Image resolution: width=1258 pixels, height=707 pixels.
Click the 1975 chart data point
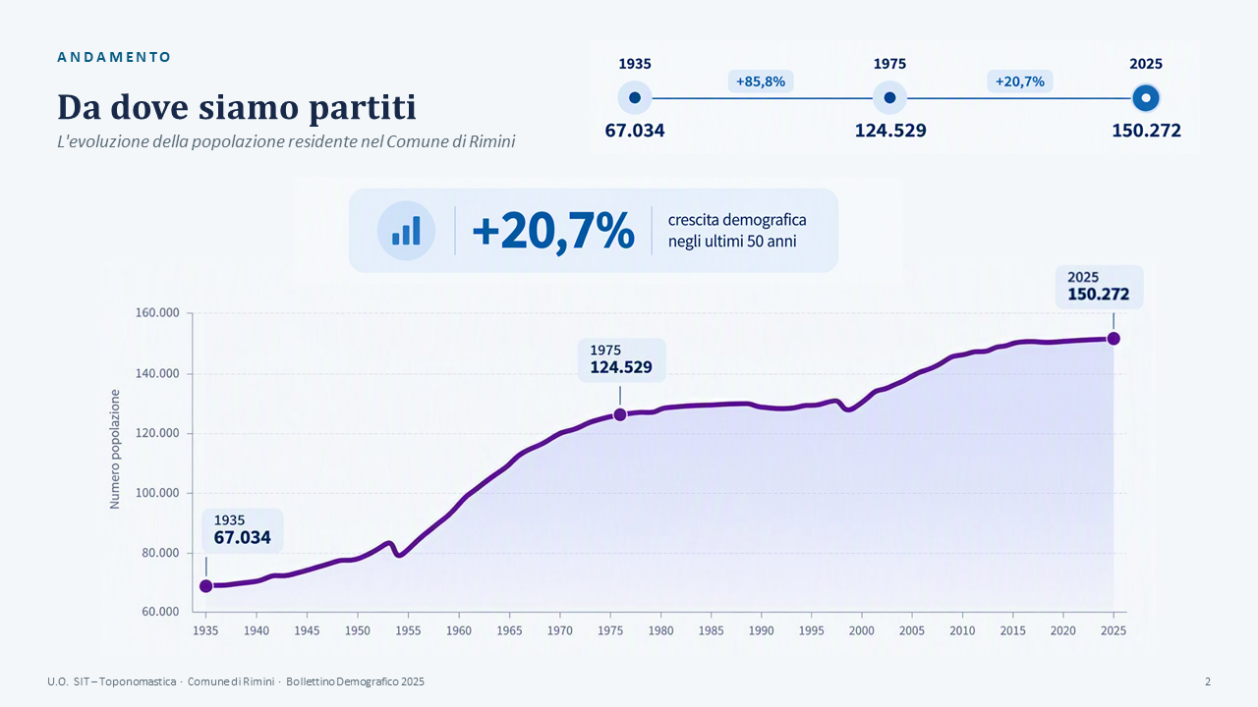click(620, 414)
